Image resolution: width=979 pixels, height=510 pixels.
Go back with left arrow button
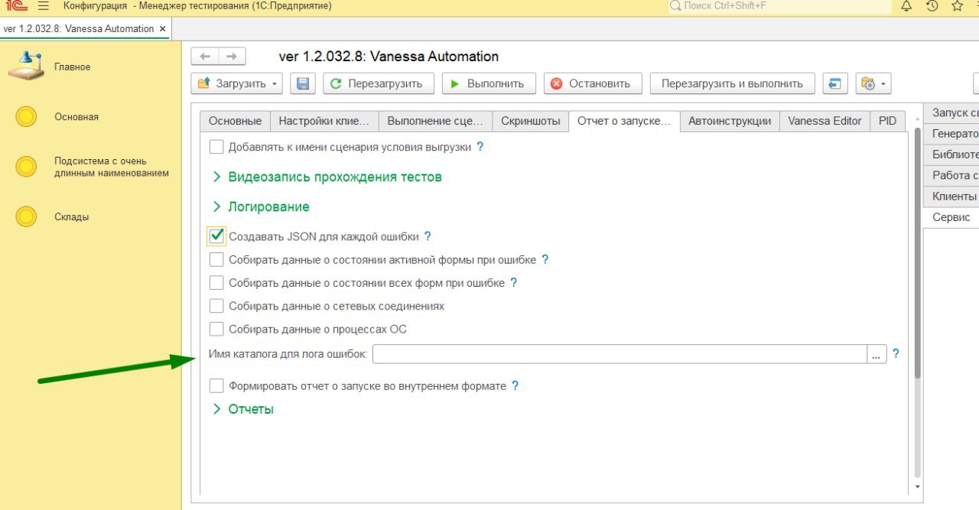pyautogui.click(x=204, y=57)
